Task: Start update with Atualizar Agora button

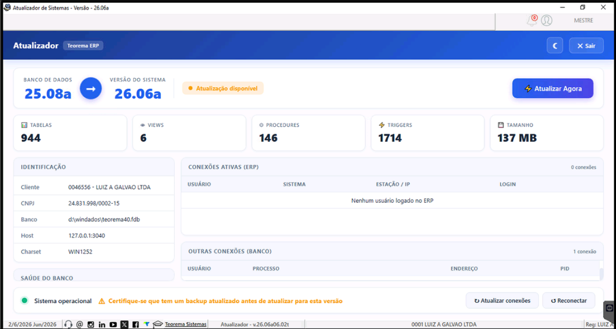Action: (x=553, y=88)
